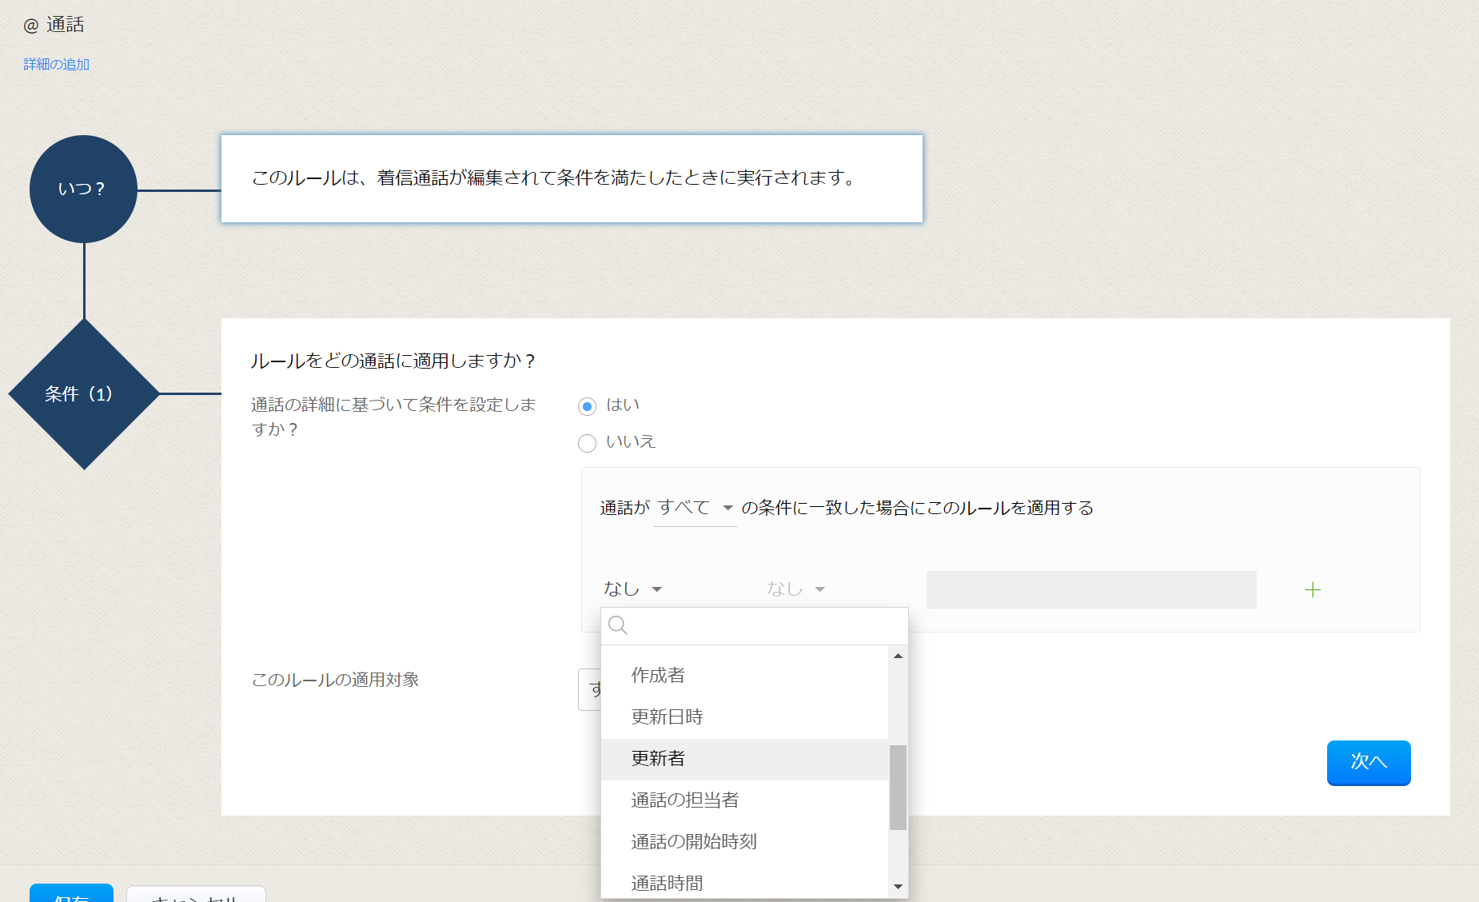The height and width of the screenshot is (902, 1479).
Task: Click the 次へ button
Action: (x=1368, y=762)
